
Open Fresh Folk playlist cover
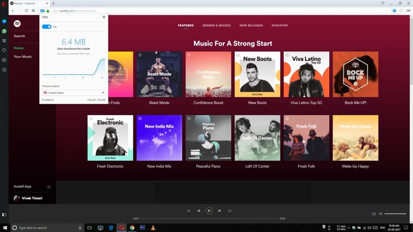click(x=306, y=138)
